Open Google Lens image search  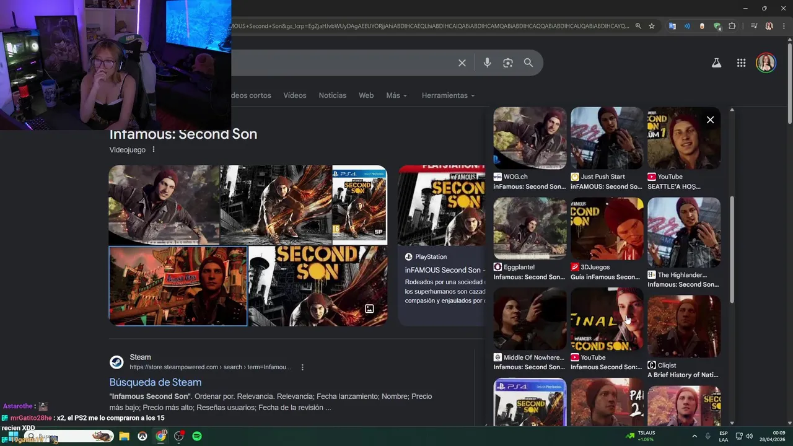[x=508, y=63]
